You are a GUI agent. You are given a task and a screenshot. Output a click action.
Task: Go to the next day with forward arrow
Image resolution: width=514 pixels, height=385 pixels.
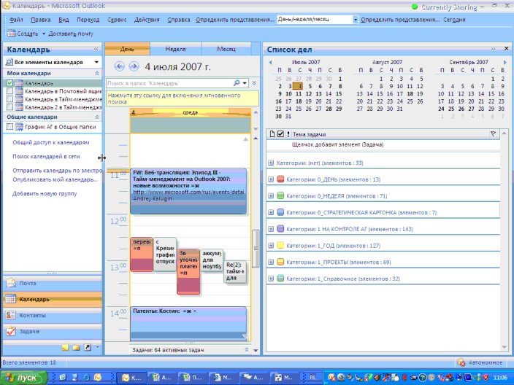[134, 66]
